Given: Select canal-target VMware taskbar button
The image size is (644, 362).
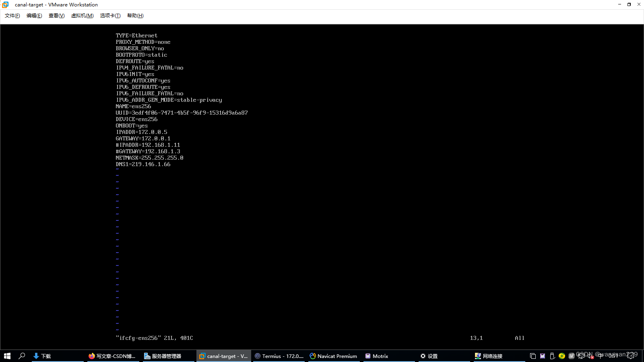Looking at the screenshot, I should [224, 356].
